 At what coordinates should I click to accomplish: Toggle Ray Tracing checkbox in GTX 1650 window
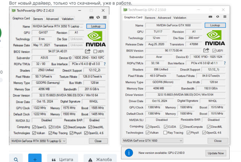(165, 132)
